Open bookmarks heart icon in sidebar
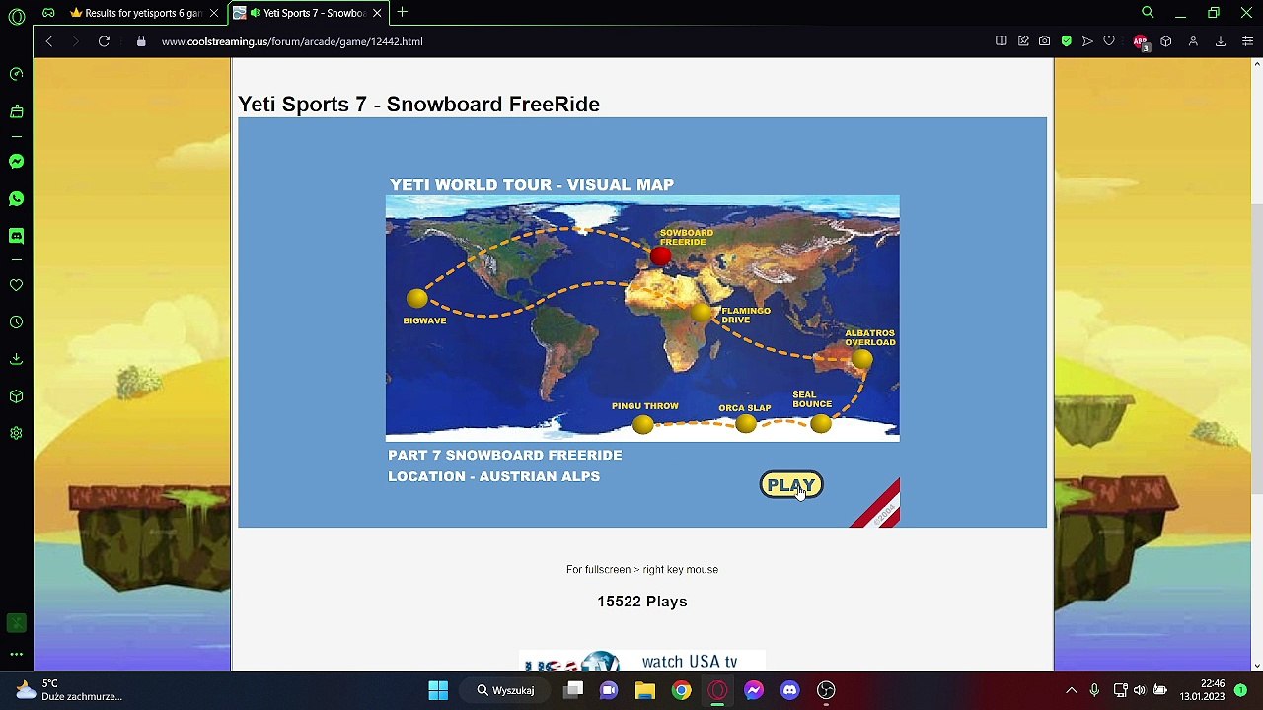1263x710 pixels. coord(16,285)
